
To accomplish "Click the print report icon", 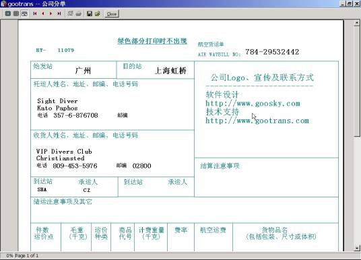I will point(79,13).
